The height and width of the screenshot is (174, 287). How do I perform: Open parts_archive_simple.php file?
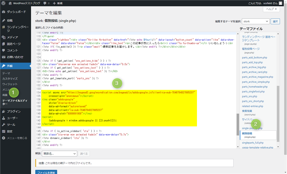coord(256,82)
